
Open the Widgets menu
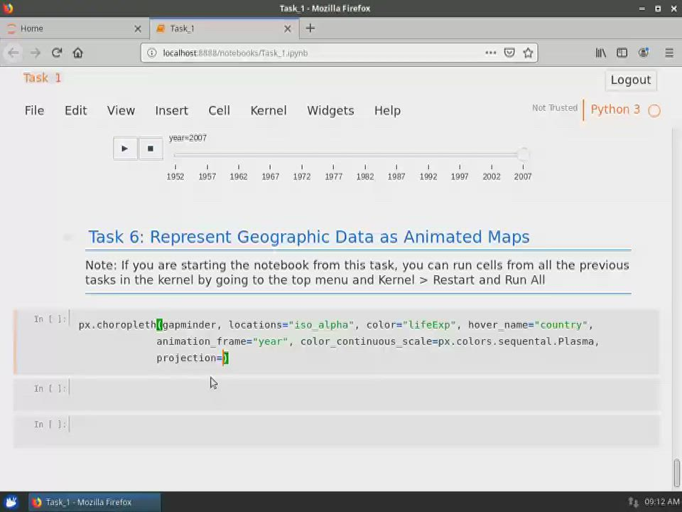coord(330,110)
